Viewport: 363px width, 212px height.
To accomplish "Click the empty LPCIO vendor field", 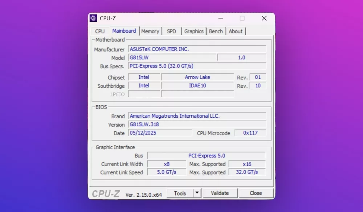I will [x=144, y=94].
